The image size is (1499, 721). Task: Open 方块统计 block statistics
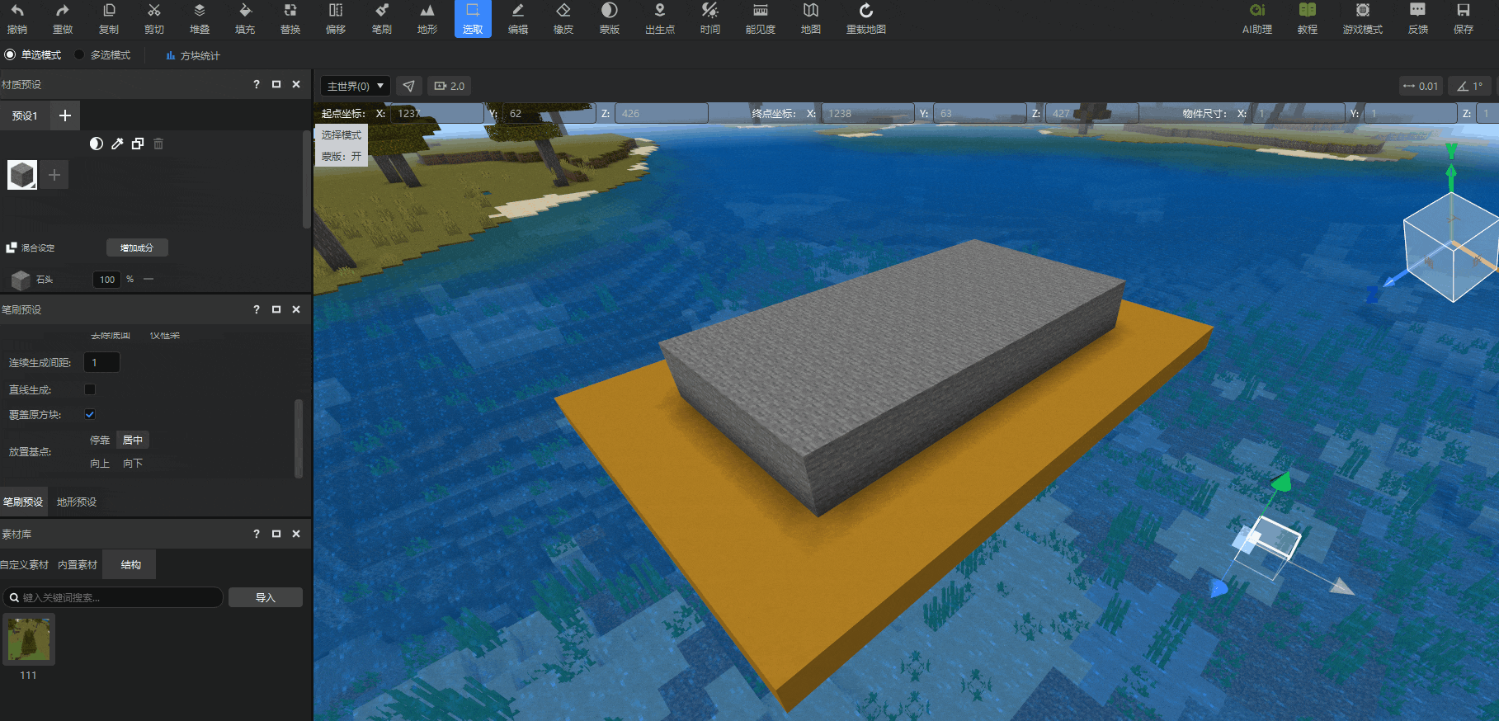click(192, 55)
